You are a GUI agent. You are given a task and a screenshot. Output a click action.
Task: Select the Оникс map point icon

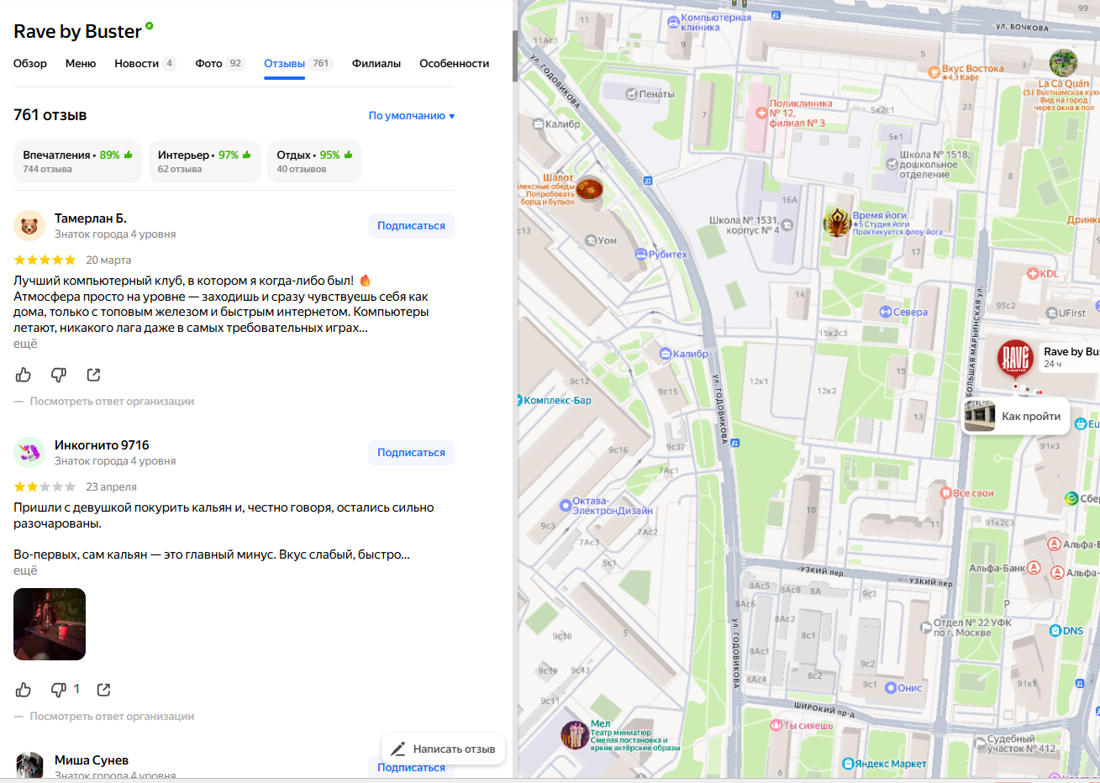(890, 688)
